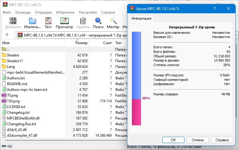
Task: Confirm with the OK button
Action: point(173,140)
